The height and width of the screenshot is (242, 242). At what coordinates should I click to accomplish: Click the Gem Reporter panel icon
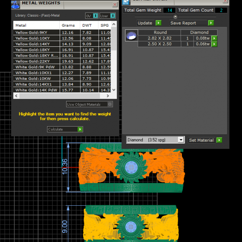point(125,2)
